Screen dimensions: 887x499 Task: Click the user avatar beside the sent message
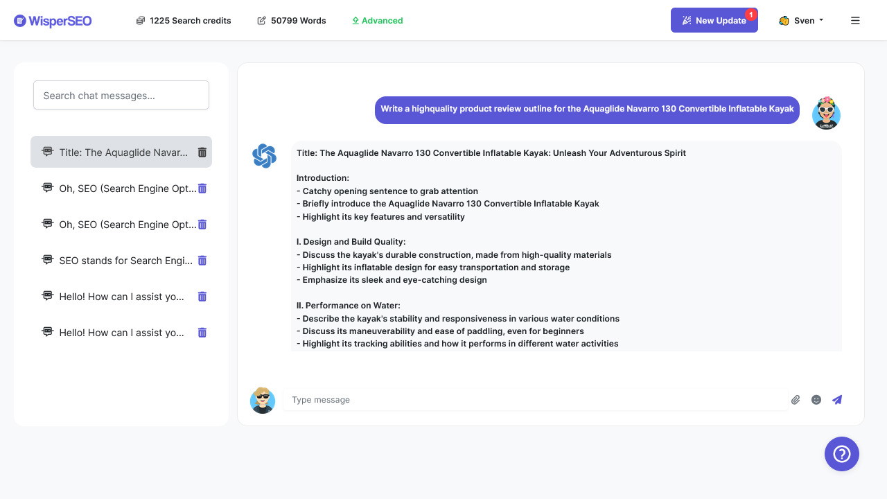pos(826,113)
